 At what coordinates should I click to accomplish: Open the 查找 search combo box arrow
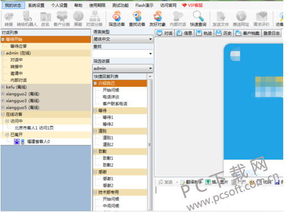point(150,54)
